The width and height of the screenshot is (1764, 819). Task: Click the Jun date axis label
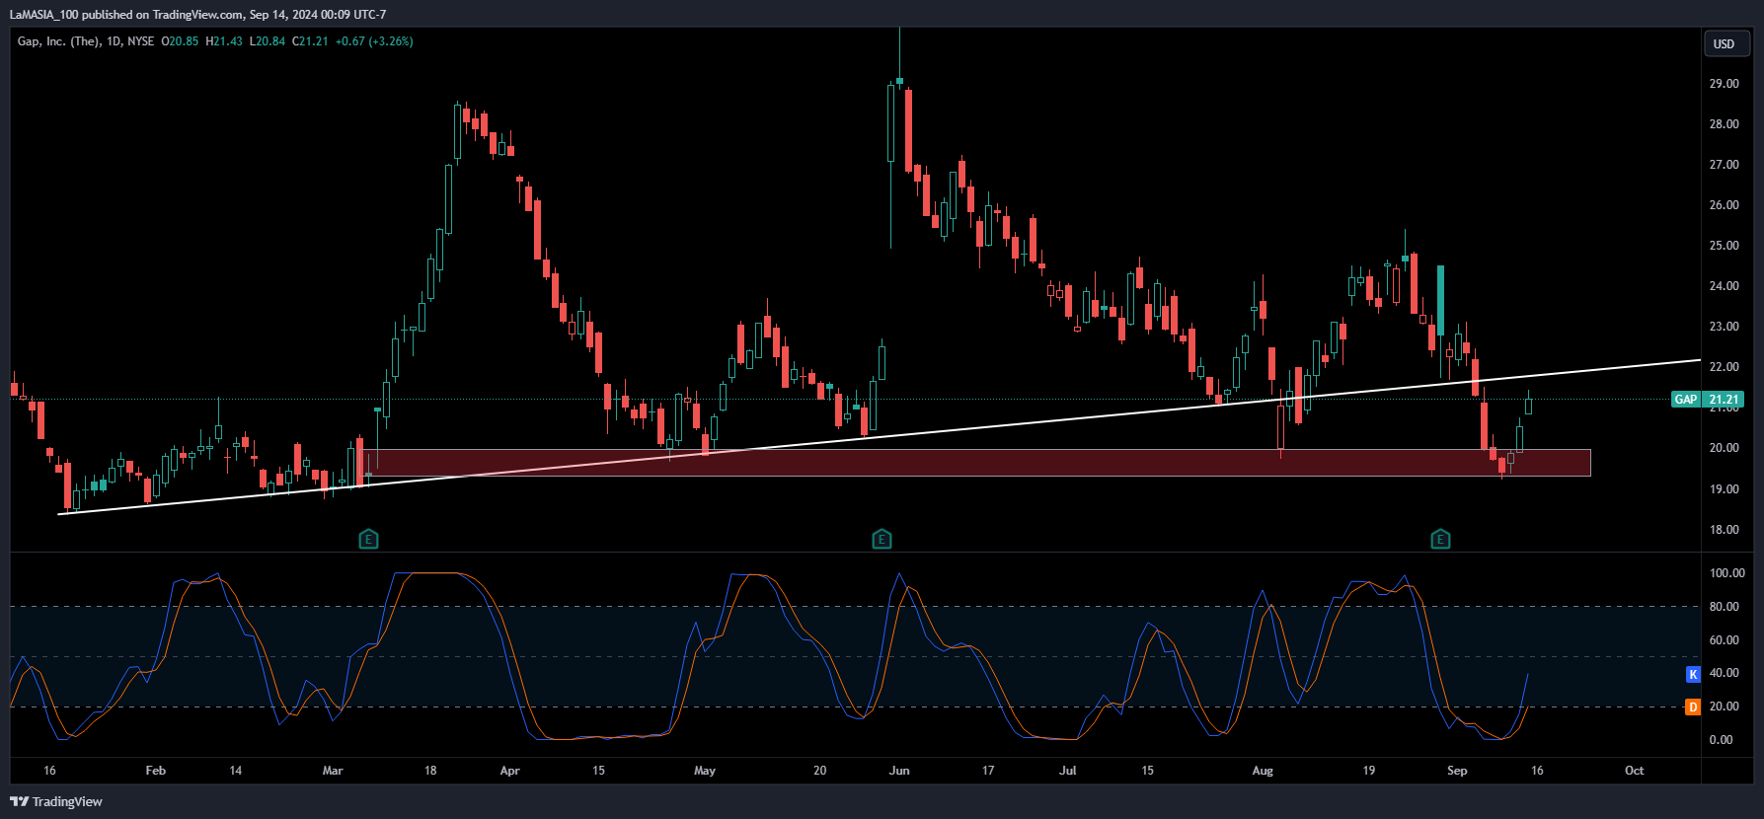point(899,771)
